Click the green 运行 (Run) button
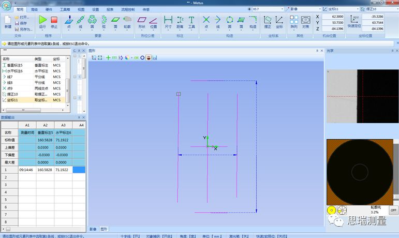The image size is (399, 238). 42,21
